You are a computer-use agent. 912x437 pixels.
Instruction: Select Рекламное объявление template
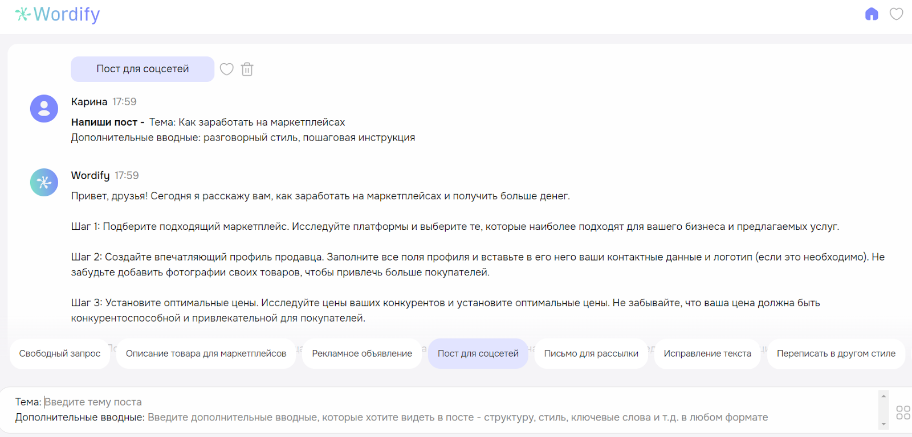(x=362, y=353)
